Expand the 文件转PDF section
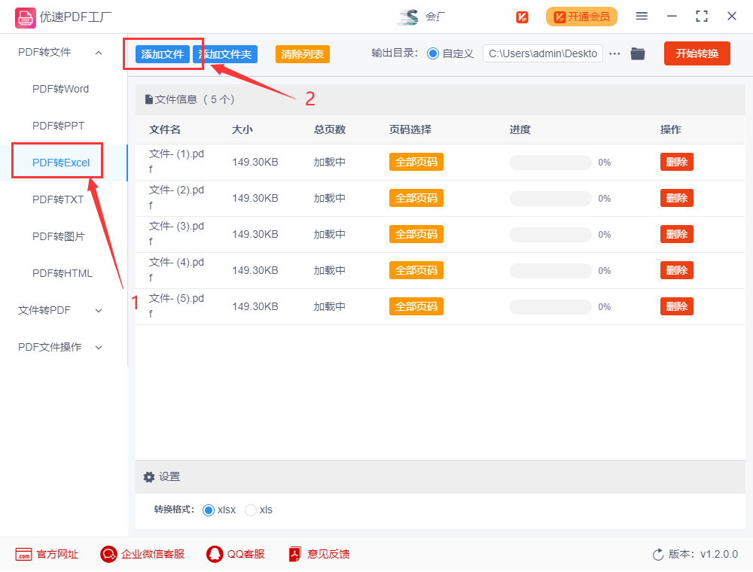 pos(99,311)
